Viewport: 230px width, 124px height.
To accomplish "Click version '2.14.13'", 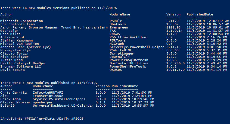I will coord(173,47).
